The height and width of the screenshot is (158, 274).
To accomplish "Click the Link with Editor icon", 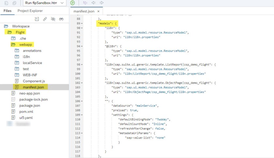I will point(45,19).
